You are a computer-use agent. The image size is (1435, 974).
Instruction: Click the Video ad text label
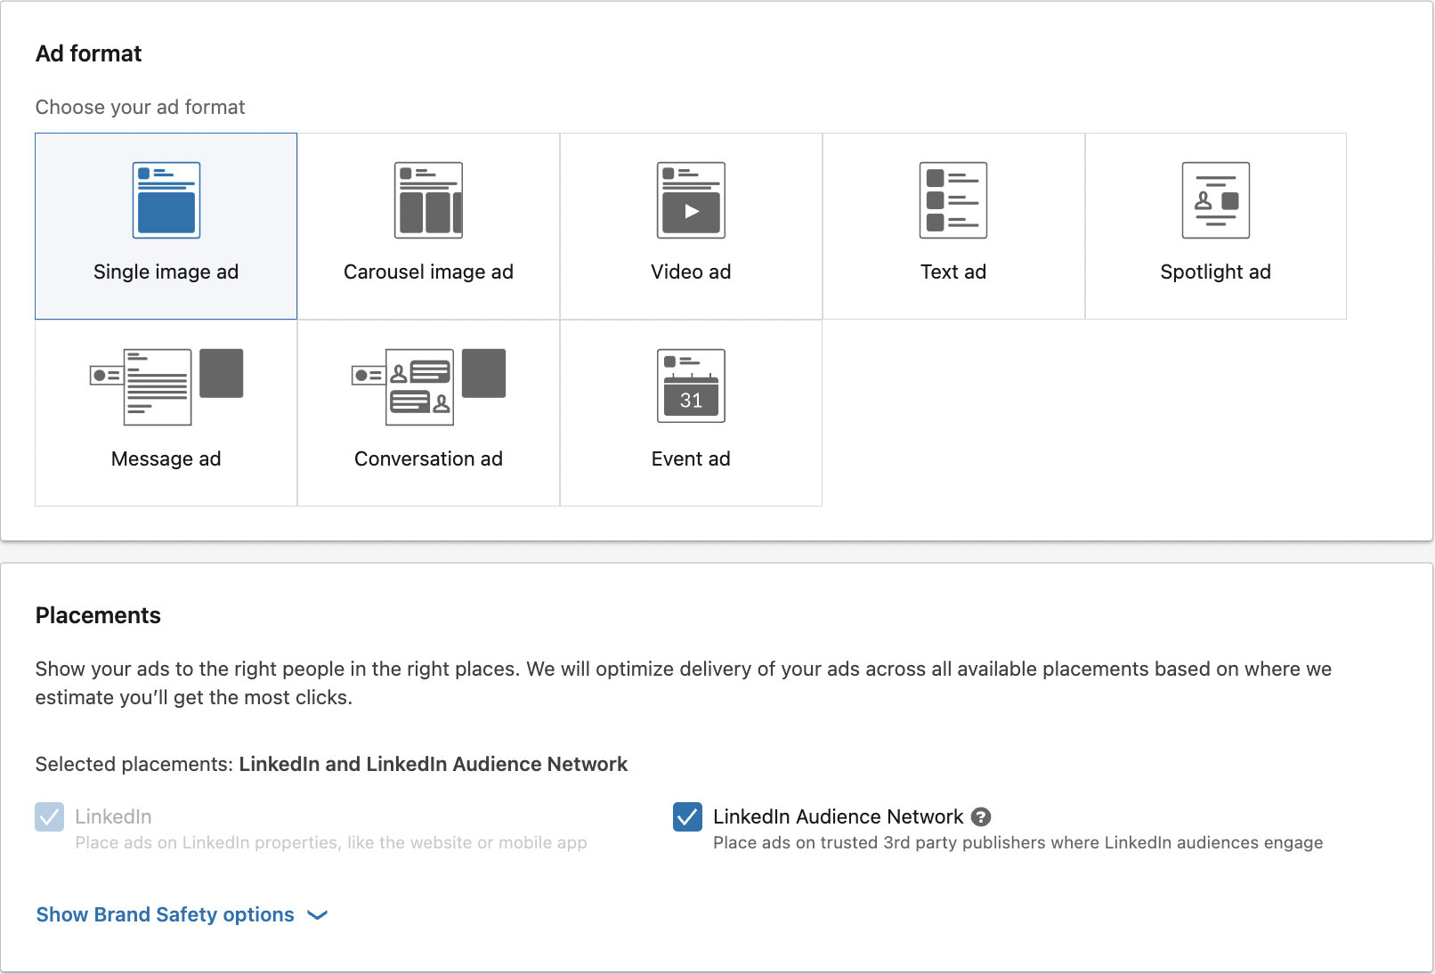(691, 272)
